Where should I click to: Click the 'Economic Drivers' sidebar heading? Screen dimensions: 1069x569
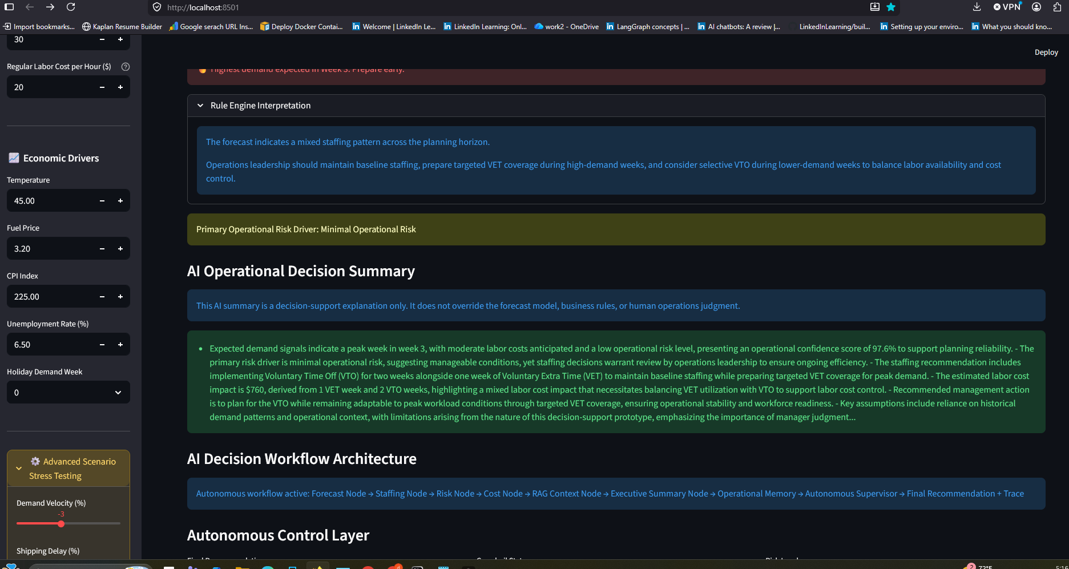[x=54, y=158]
